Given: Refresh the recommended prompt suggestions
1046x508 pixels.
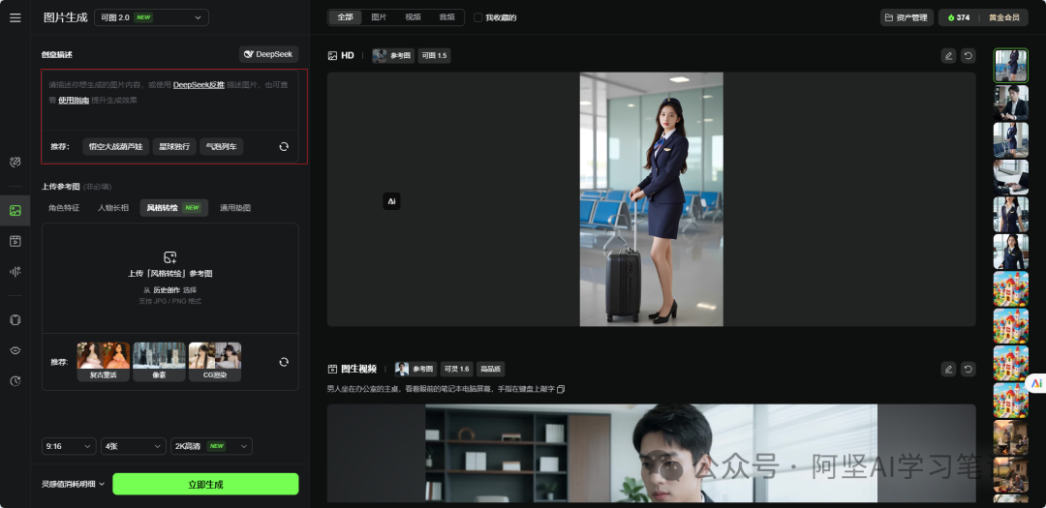Looking at the screenshot, I should pos(284,147).
